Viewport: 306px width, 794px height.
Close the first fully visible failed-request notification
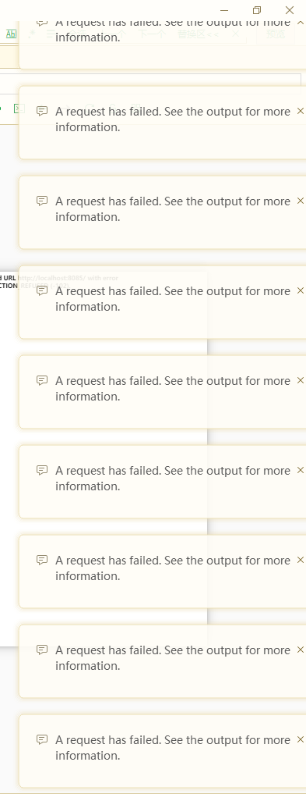coord(301,111)
